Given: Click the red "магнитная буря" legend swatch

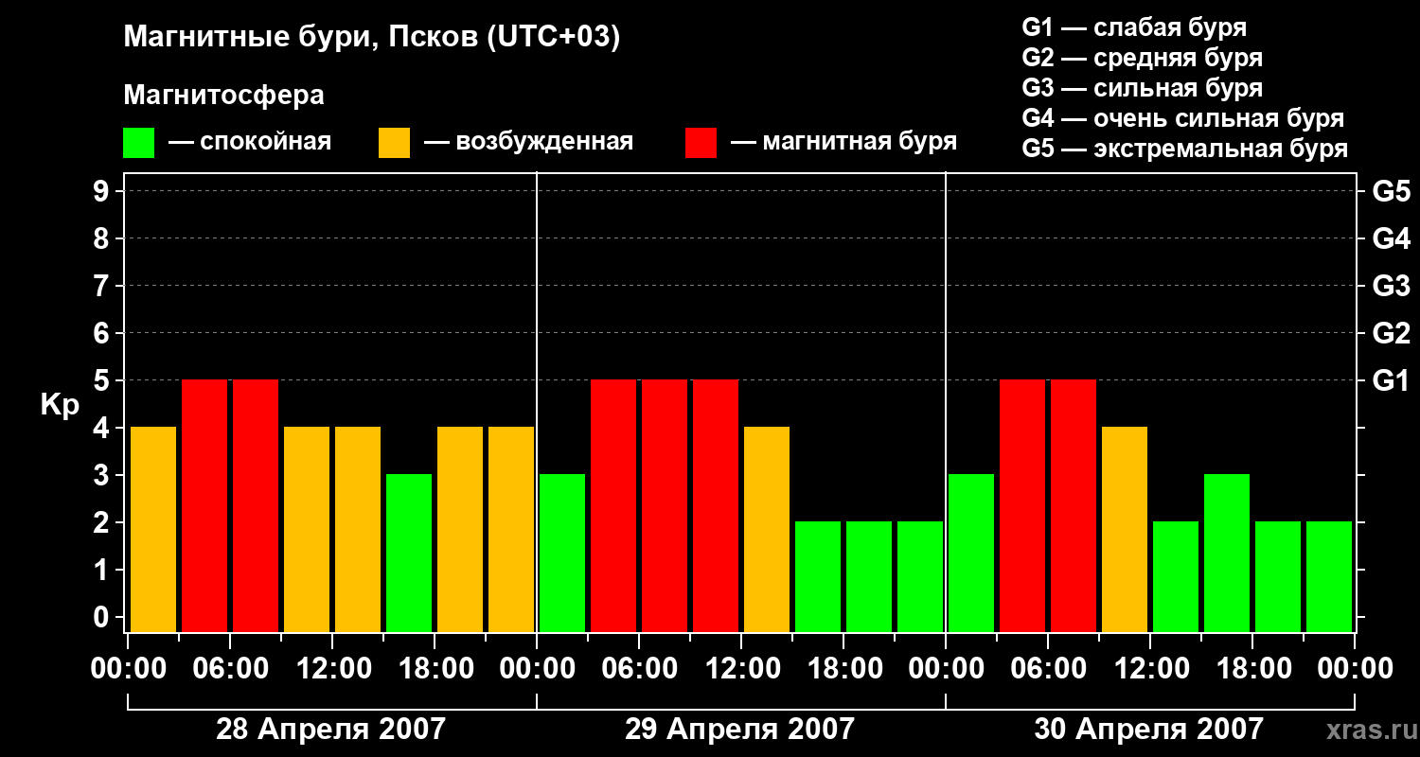Looking at the screenshot, I should [x=701, y=143].
